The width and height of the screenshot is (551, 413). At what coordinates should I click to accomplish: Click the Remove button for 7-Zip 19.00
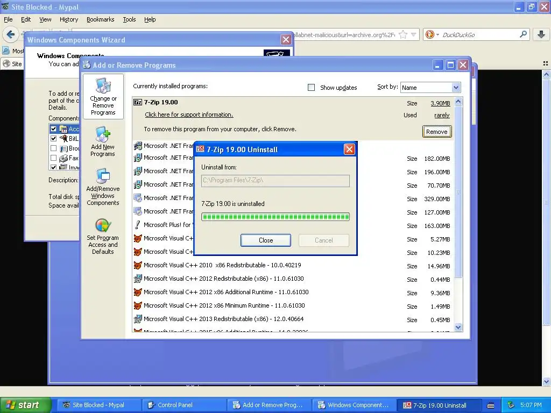(x=437, y=132)
